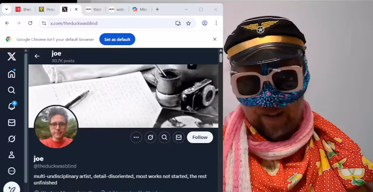Open a new tab with the plus button
Screen dimensions: 373x192
157,9
